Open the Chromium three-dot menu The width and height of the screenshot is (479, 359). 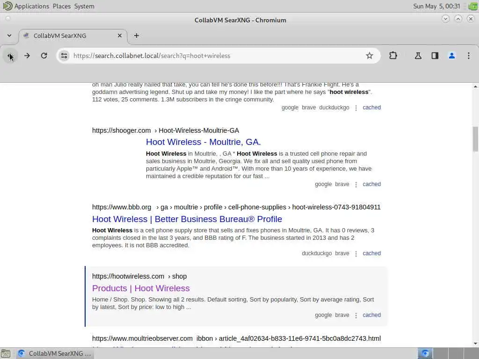click(x=469, y=56)
